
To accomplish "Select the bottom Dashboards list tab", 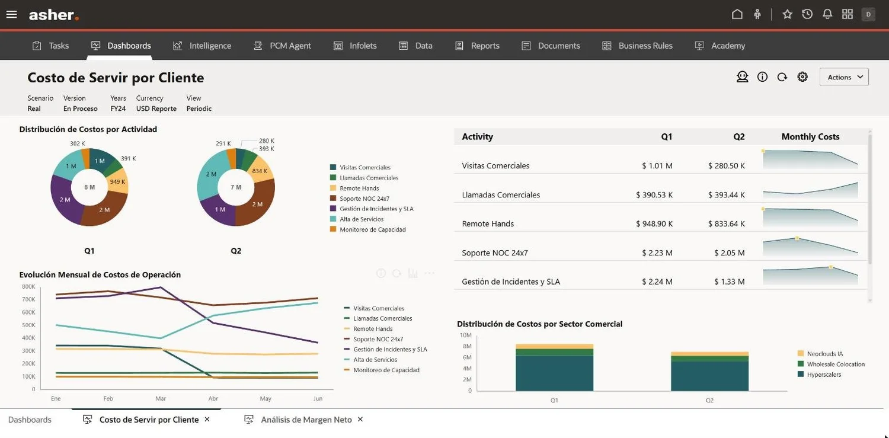I will pyautogui.click(x=30, y=420).
